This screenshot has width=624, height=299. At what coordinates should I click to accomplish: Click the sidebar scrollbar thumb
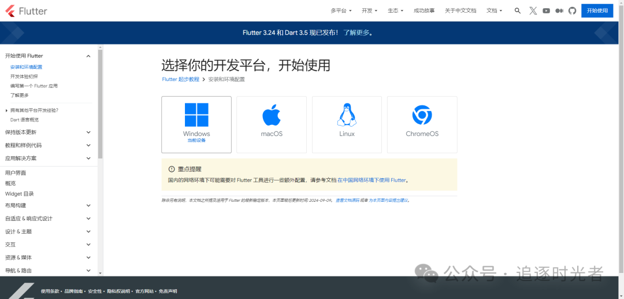click(101, 104)
